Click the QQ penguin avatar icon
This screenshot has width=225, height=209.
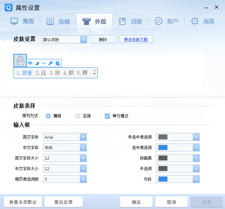click(x=20, y=61)
